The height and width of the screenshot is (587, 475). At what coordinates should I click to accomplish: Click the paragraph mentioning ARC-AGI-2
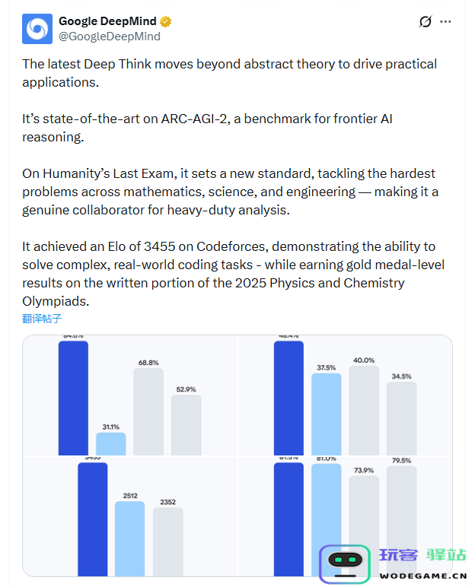(x=207, y=128)
